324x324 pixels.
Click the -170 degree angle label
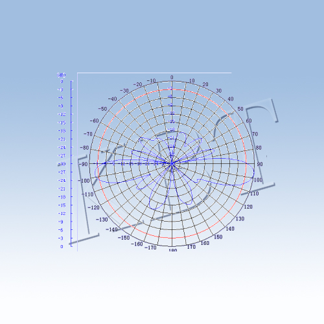pos(150,248)
